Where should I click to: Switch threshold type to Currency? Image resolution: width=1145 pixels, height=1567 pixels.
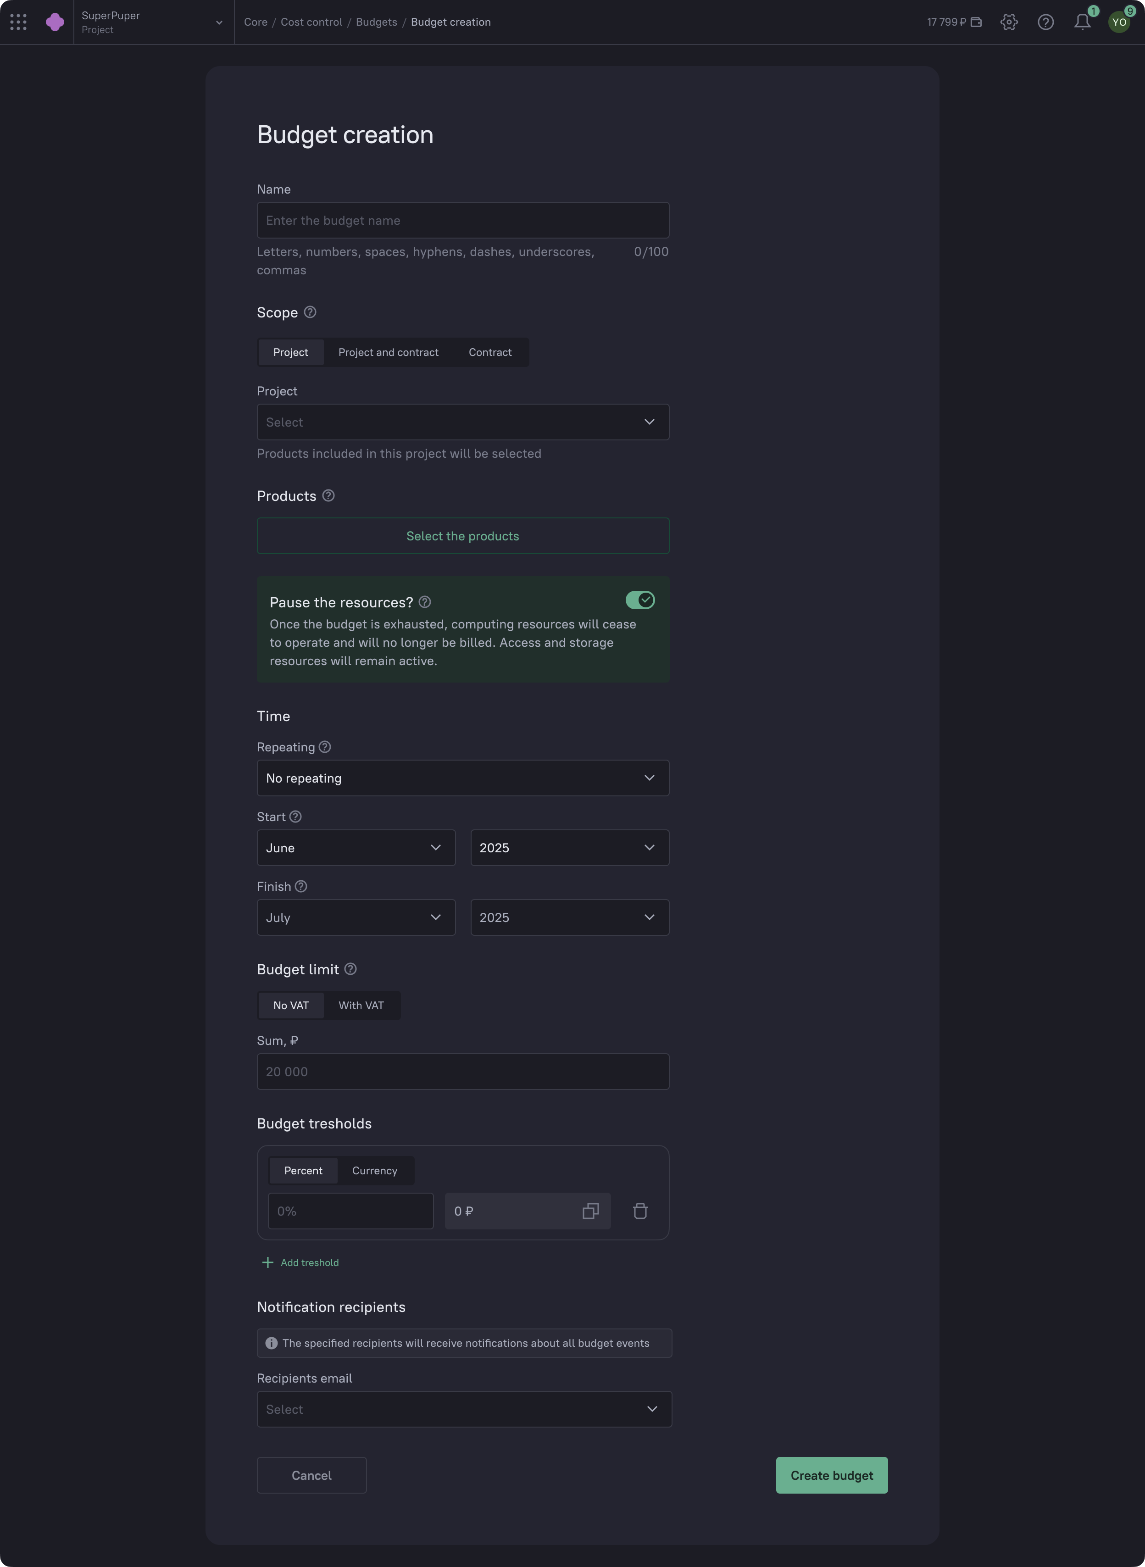pos(374,1171)
